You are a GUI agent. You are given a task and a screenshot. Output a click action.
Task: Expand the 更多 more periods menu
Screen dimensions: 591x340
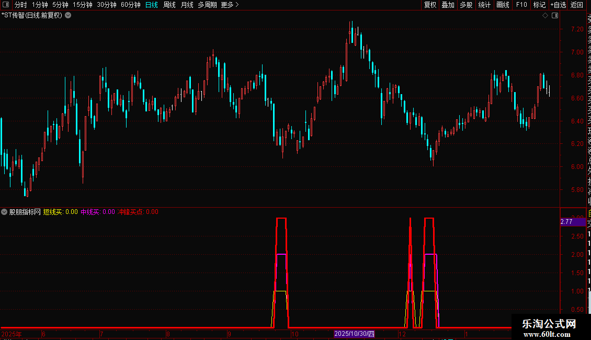click(230, 5)
